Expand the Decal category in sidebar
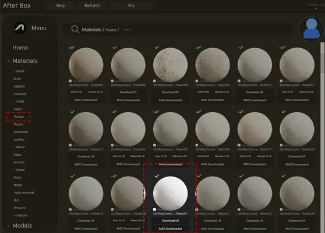This screenshot has width=325, height=233. point(19,71)
